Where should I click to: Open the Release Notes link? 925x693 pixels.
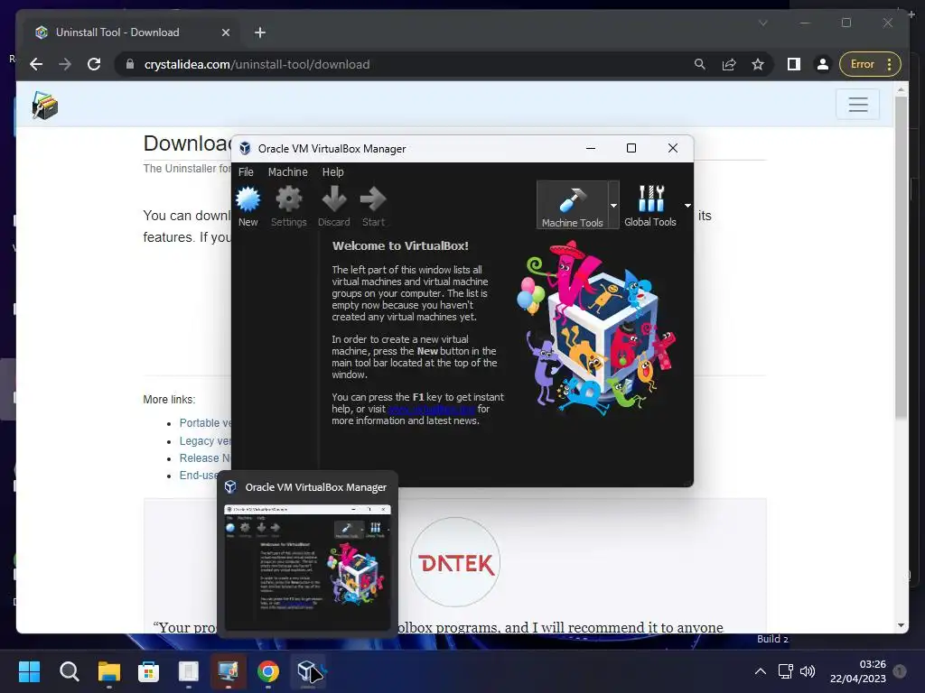point(205,457)
